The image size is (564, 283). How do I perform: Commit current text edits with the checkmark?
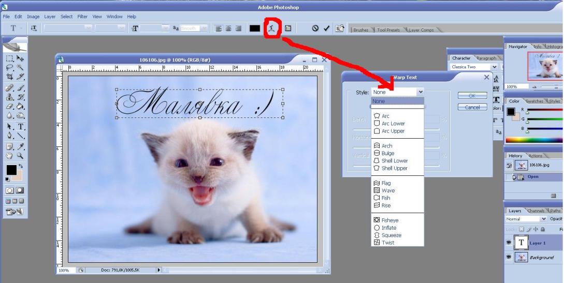click(x=327, y=28)
